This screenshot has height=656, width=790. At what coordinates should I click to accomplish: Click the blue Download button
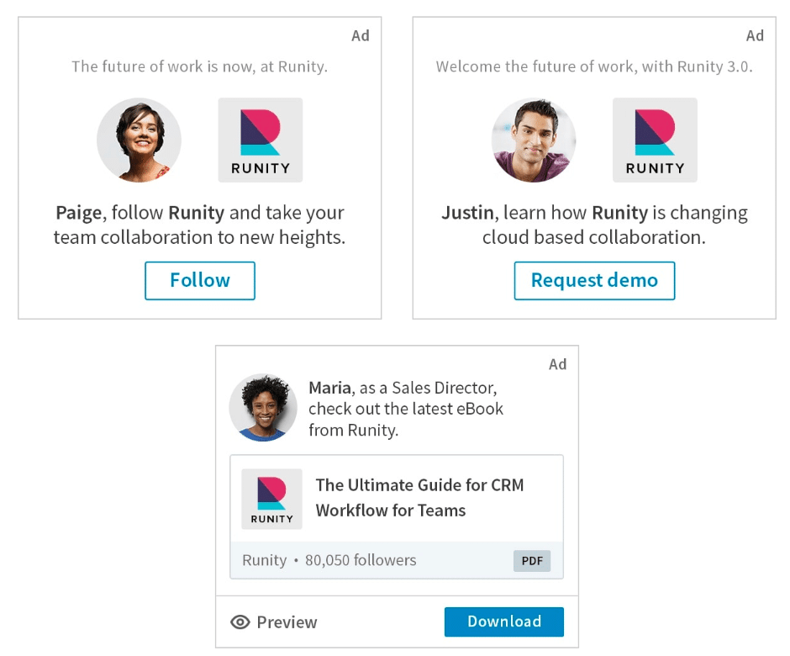(503, 622)
